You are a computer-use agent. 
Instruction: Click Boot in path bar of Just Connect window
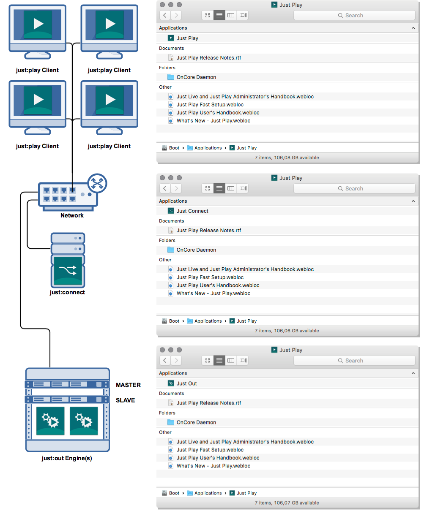170,321
